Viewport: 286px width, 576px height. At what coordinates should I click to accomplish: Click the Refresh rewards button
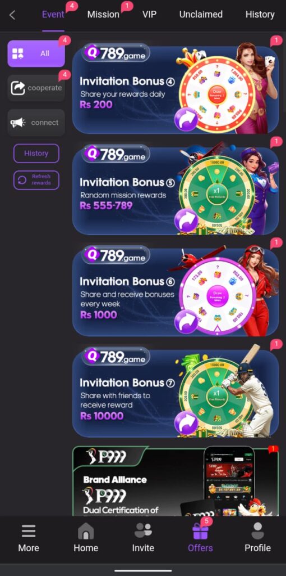[36, 180]
